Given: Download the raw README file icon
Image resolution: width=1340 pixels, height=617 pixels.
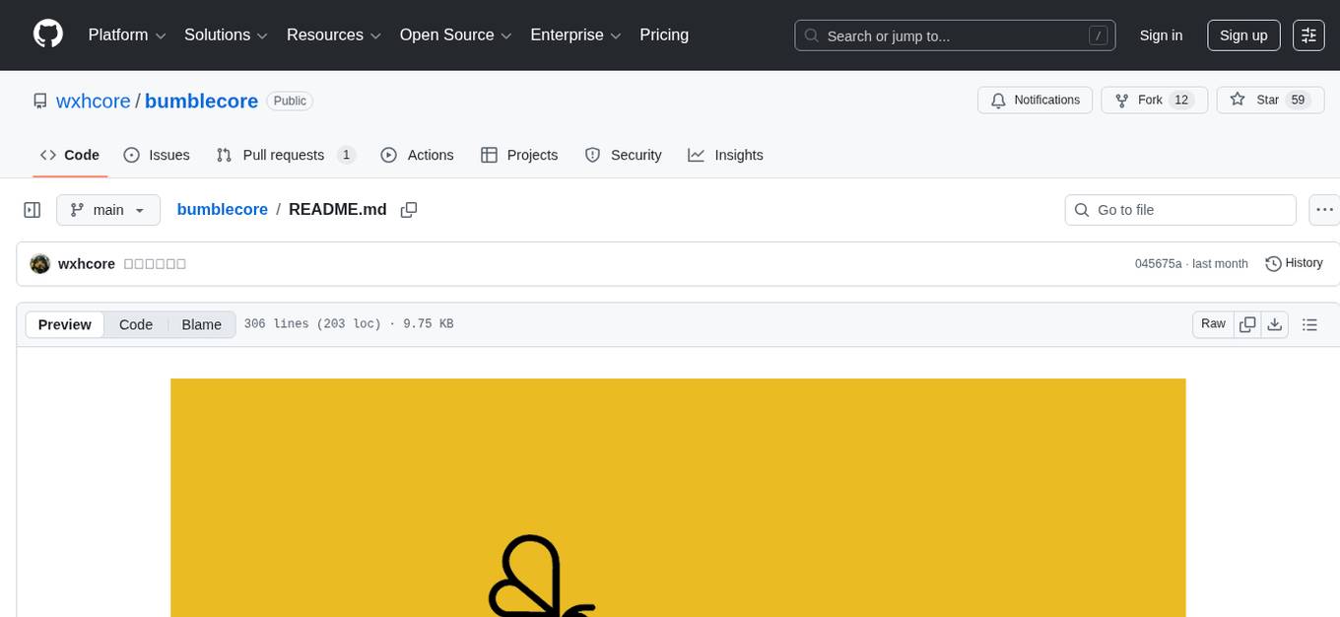Looking at the screenshot, I should pos(1275,323).
